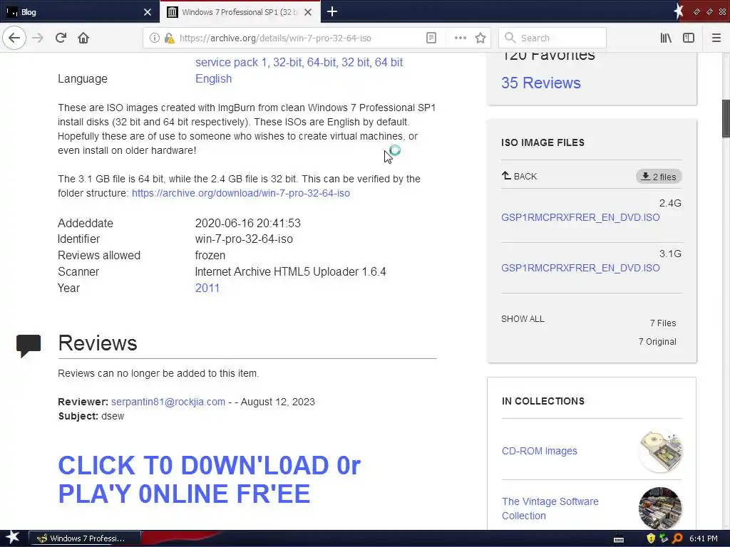The height and width of the screenshot is (547, 730).
Task: Click SHOW ALL files
Action: (x=523, y=319)
